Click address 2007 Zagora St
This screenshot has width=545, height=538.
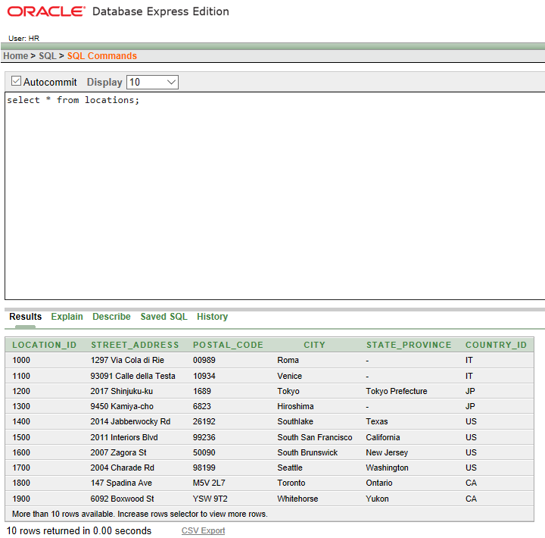pyautogui.click(x=119, y=452)
